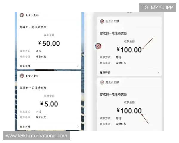Open 账单详情 in the ¥50.00 card
Viewport: 179px width, 143px height.
[x=25, y=66]
